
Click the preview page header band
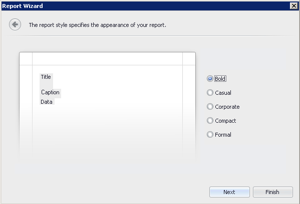click(107, 59)
